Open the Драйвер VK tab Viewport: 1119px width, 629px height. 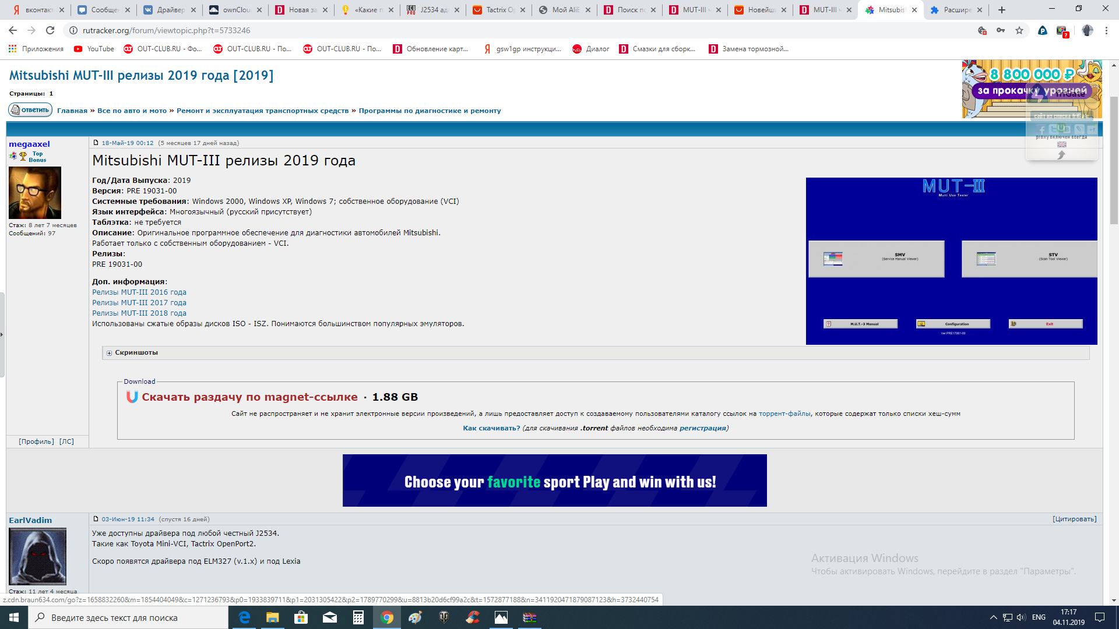170,10
